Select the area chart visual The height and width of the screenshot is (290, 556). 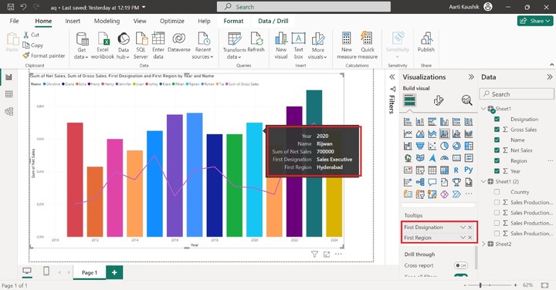[420, 134]
